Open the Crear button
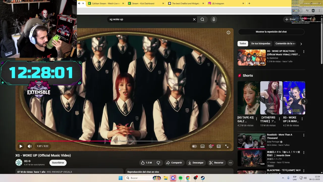The width and height of the screenshot is (323, 182). (290, 19)
